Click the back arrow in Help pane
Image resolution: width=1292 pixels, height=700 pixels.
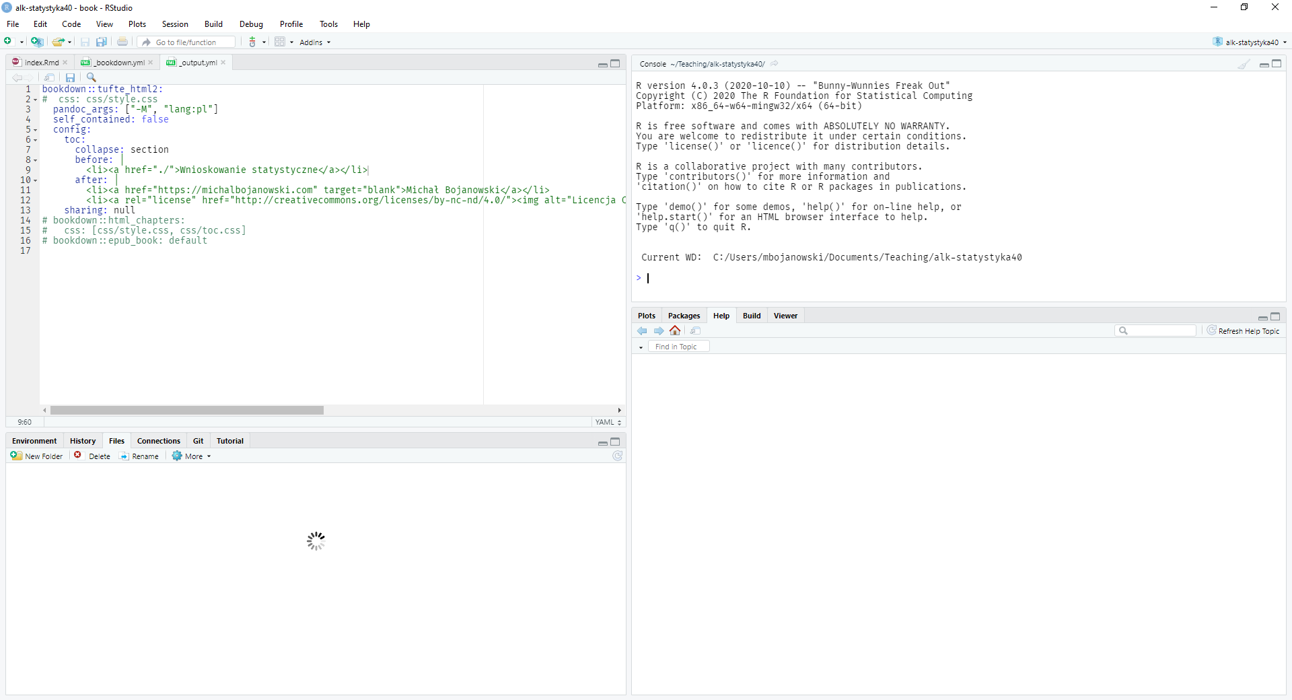pos(642,330)
